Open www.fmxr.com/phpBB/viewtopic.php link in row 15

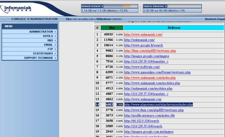coord(154,110)
